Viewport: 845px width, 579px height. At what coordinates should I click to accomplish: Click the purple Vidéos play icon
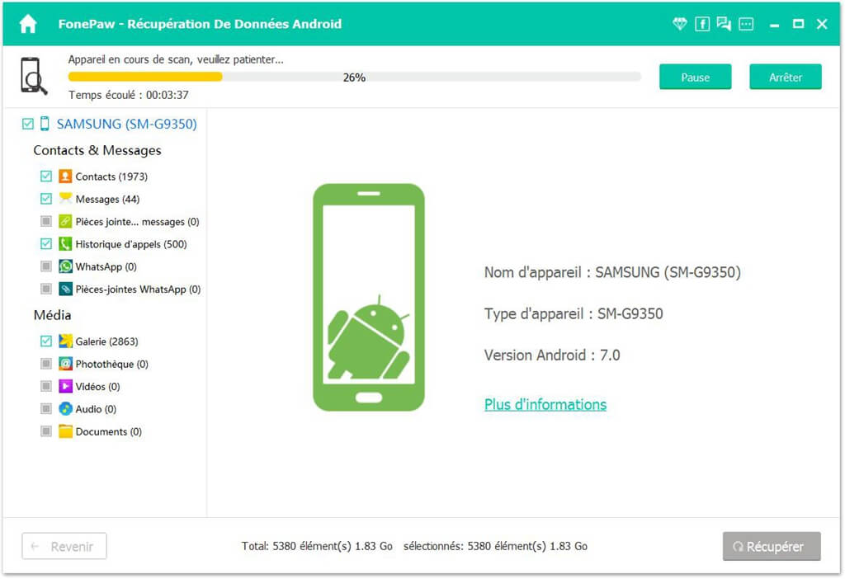65,386
